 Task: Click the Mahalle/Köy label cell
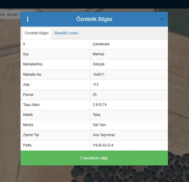(x=33, y=64)
